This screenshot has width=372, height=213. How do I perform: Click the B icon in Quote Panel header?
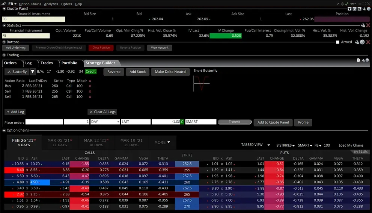[x=354, y=9]
